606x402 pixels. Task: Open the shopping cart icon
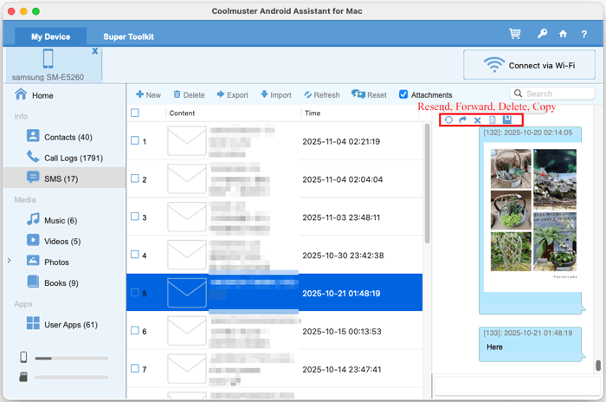pyautogui.click(x=515, y=34)
